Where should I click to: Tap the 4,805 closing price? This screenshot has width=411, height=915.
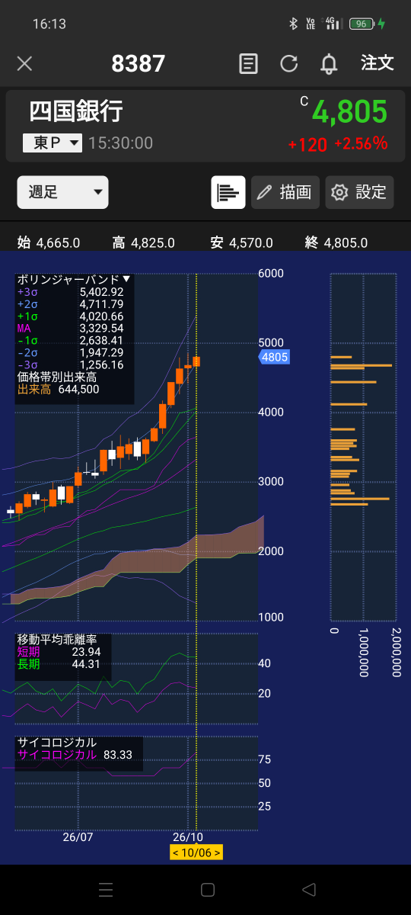tap(350, 112)
